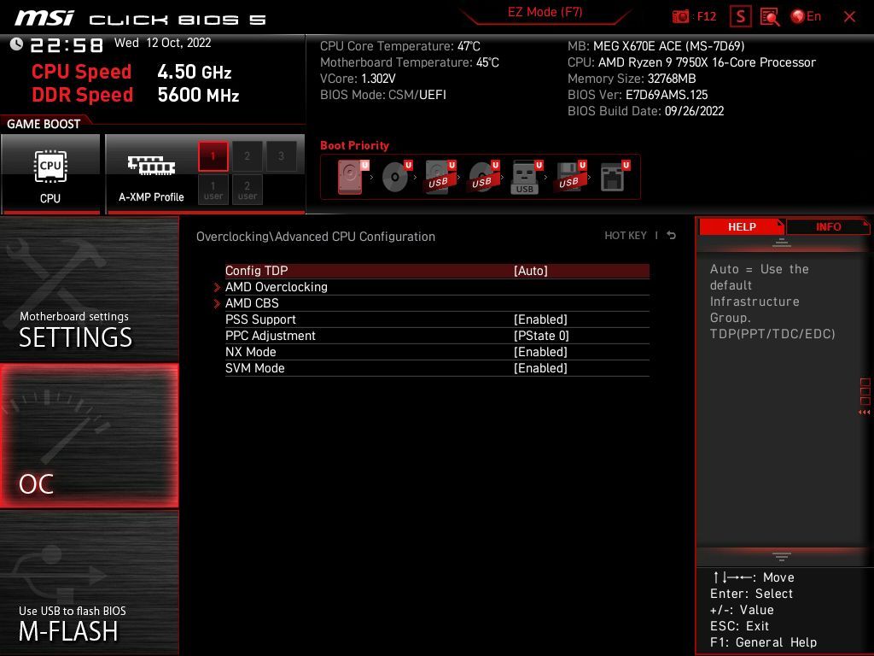Collapse side panel with red arrows

click(865, 412)
